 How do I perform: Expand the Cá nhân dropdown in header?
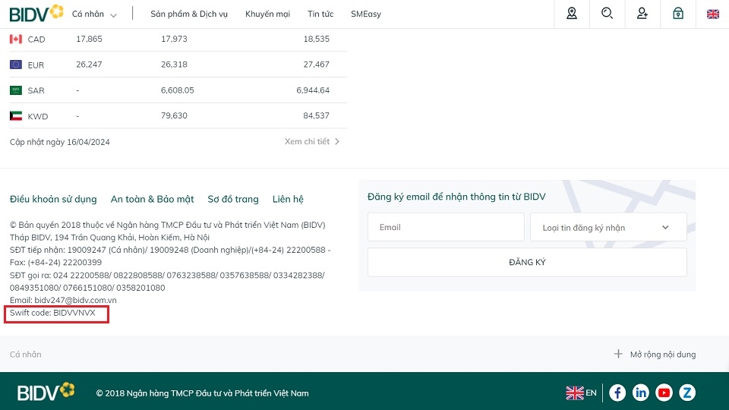(x=95, y=14)
